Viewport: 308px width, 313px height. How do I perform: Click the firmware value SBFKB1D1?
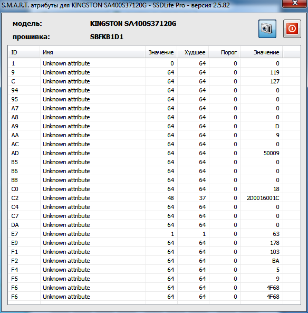(107, 37)
